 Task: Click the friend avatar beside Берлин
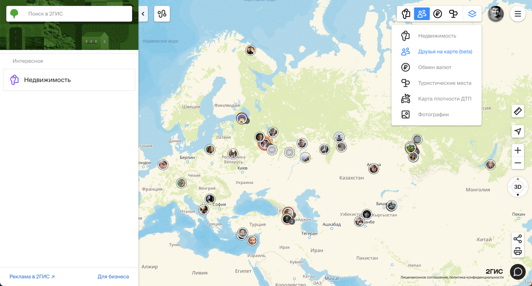tap(210, 149)
